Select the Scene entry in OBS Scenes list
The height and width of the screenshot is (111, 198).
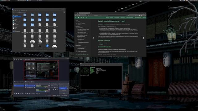(x=19, y=86)
